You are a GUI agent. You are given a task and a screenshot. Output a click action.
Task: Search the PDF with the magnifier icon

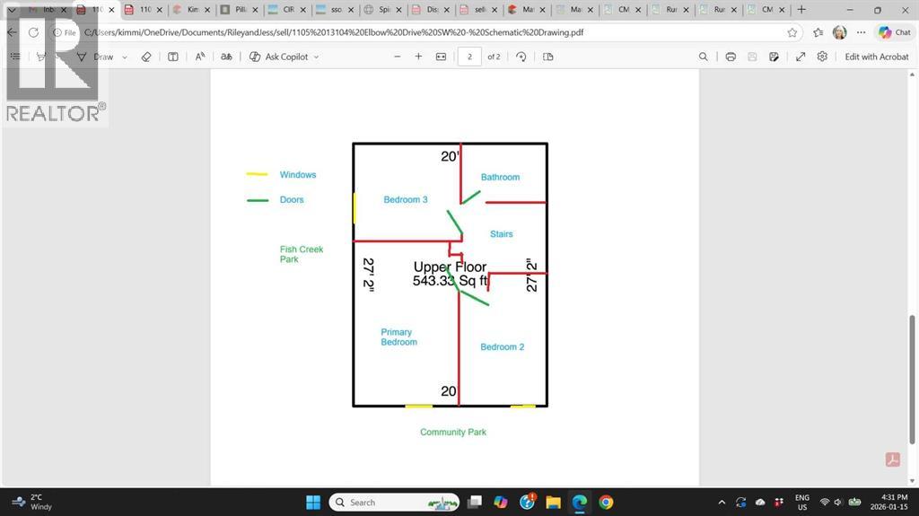(x=704, y=57)
